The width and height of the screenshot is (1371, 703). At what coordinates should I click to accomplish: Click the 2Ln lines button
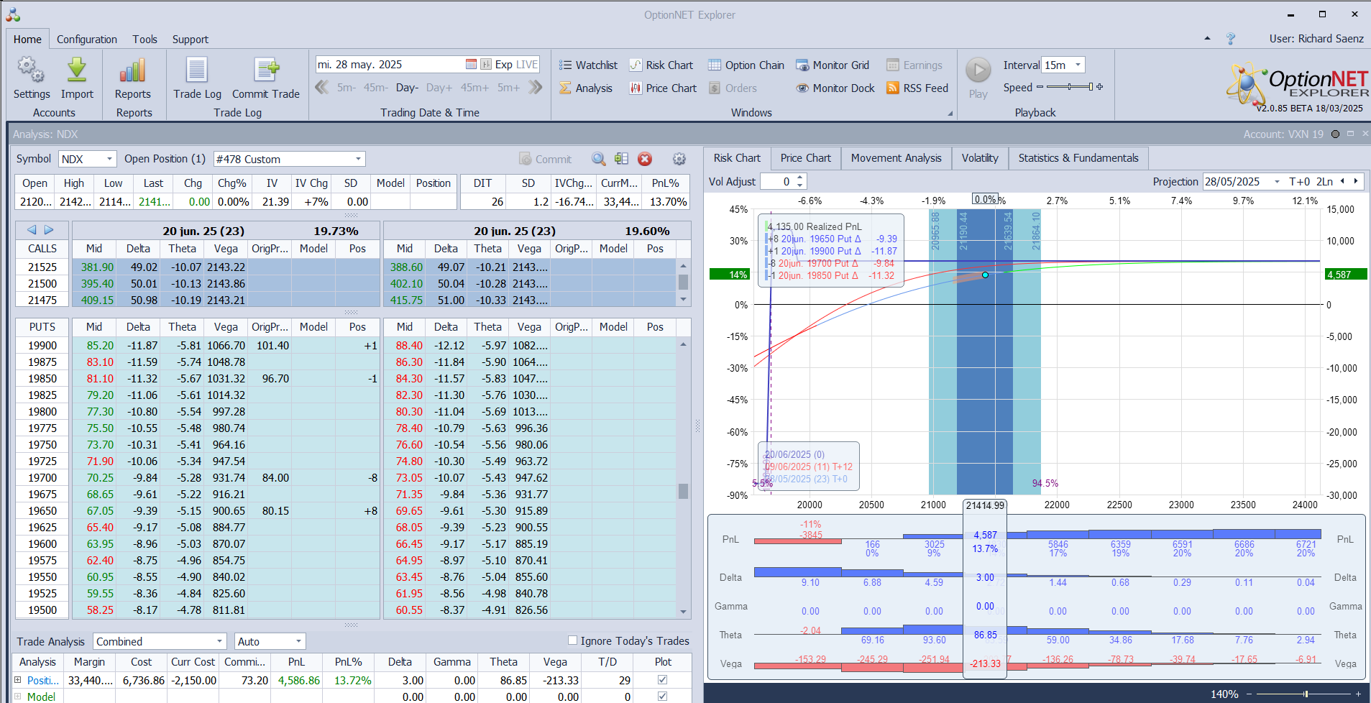1324,182
